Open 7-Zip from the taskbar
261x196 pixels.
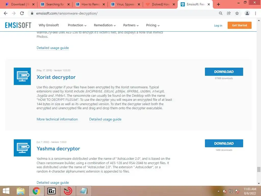[x=51, y=191]
